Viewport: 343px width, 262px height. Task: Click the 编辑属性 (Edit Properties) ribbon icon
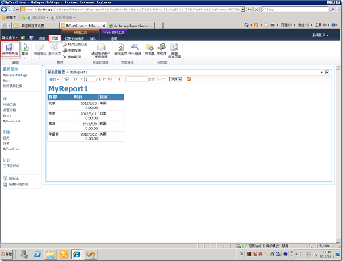pyautogui.click(x=38, y=50)
